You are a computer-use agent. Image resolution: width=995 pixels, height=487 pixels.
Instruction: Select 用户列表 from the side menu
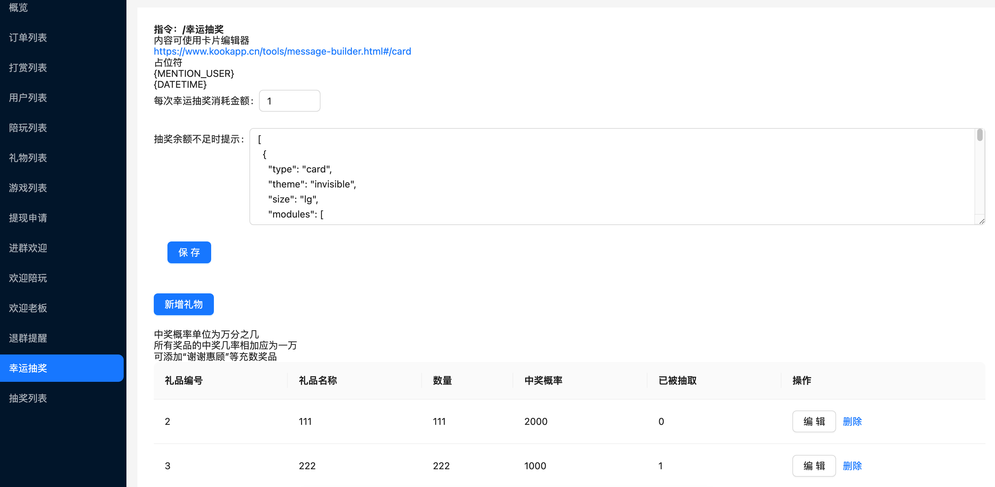pyautogui.click(x=28, y=98)
